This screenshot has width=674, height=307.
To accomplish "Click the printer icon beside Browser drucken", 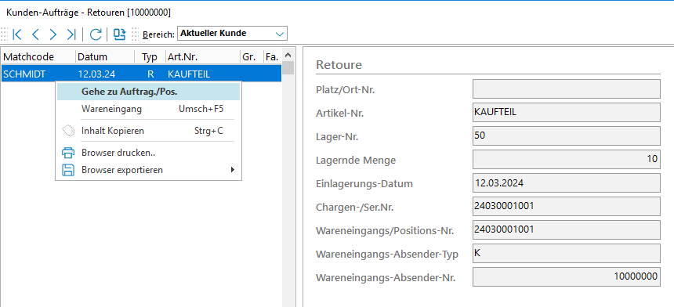I will point(68,153).
